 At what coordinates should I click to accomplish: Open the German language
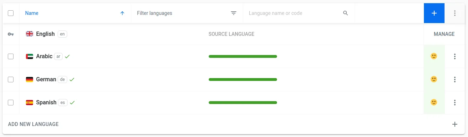point(46,80)
